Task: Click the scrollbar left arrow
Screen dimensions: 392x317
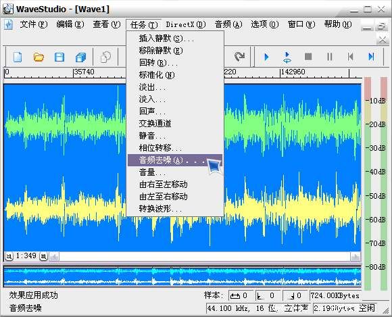Action: coord(54,256)
